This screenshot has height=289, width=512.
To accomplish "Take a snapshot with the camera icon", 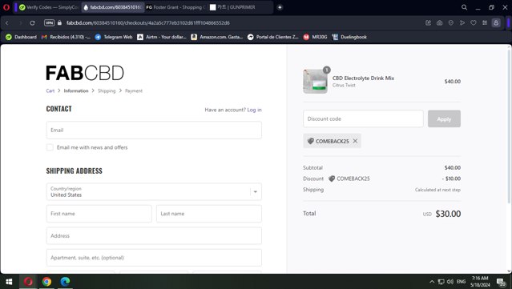I will 440,23.
